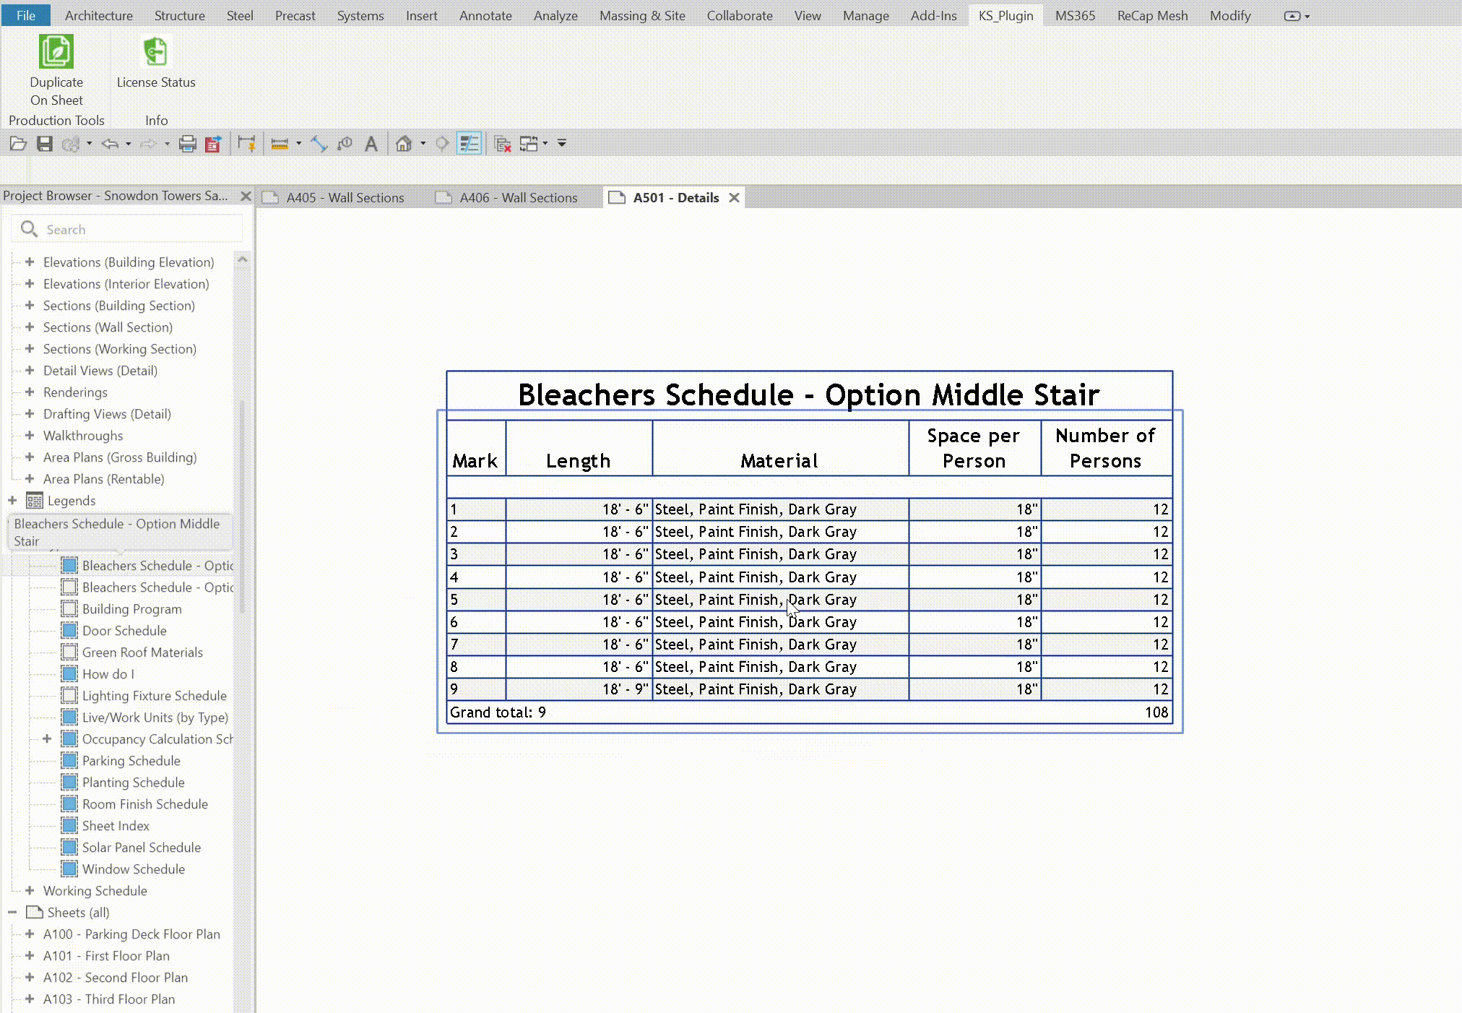
Task: Switch to the Massing & Site ribbon tab
Action: tap(642, 15)
